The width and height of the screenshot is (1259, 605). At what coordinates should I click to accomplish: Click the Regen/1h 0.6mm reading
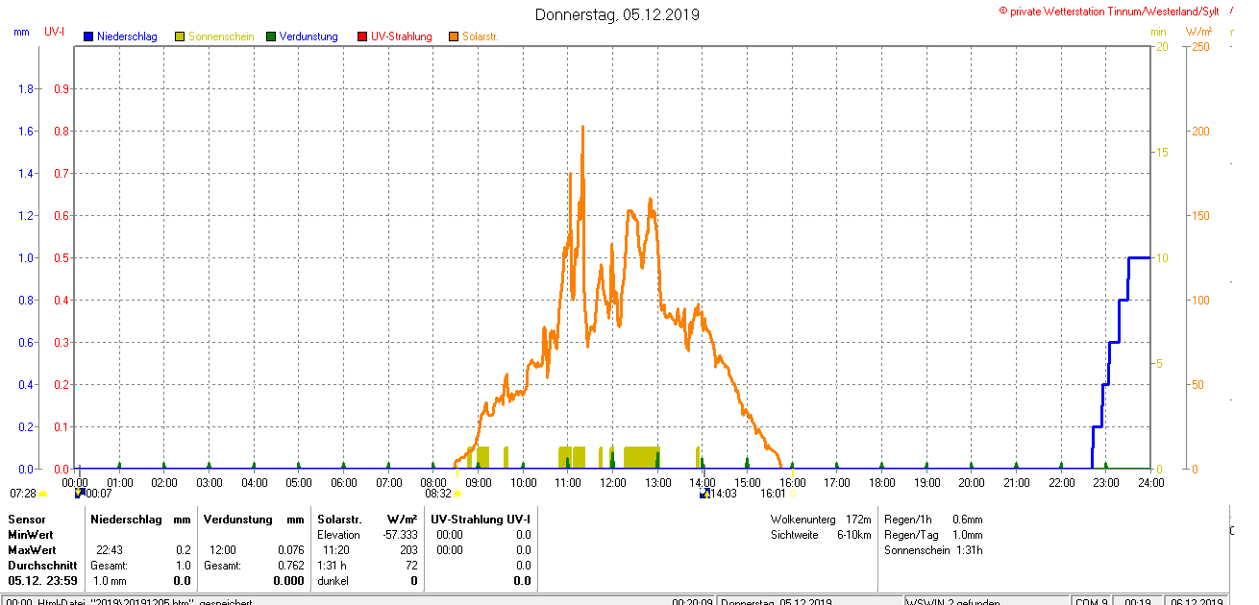[x=932, y=519]
